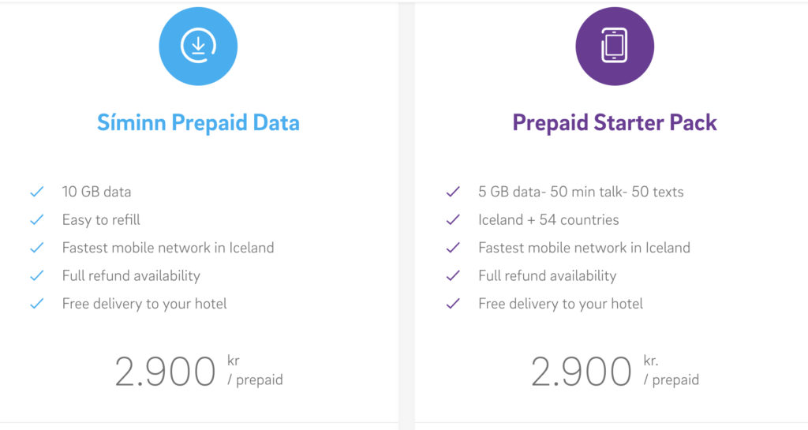The width and height of the screenshot is (808, 430).
Task: Open the Prepaid Starter Pack heading
Action: click(614, 123)
